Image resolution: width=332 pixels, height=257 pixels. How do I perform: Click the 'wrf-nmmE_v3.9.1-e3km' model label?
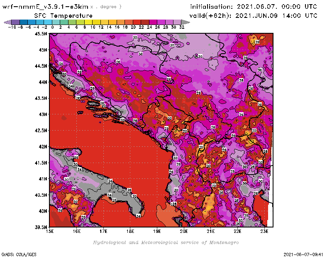(x=45, y=7)
